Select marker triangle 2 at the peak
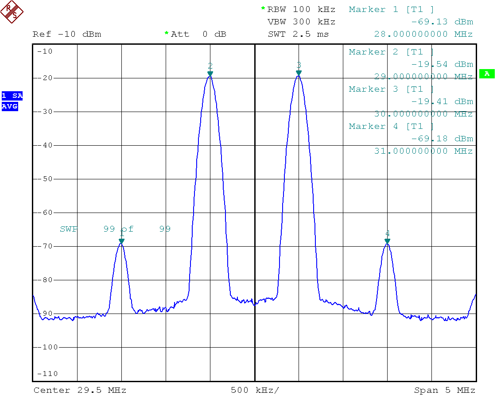The height and width of the screenshot is (399, 497). [210, 73]
